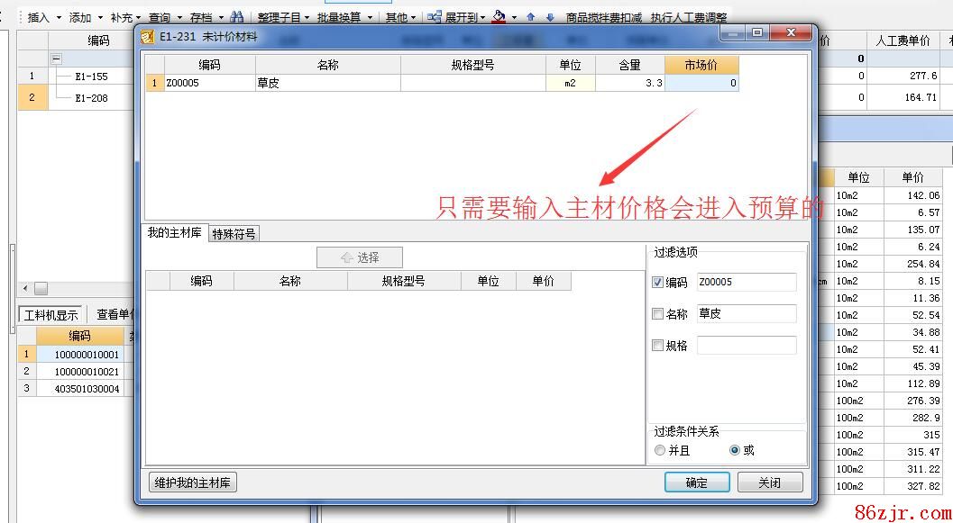Viewport: 953px width, 523px height.
Task: Select the 并且 radio button
Action: 660,450
